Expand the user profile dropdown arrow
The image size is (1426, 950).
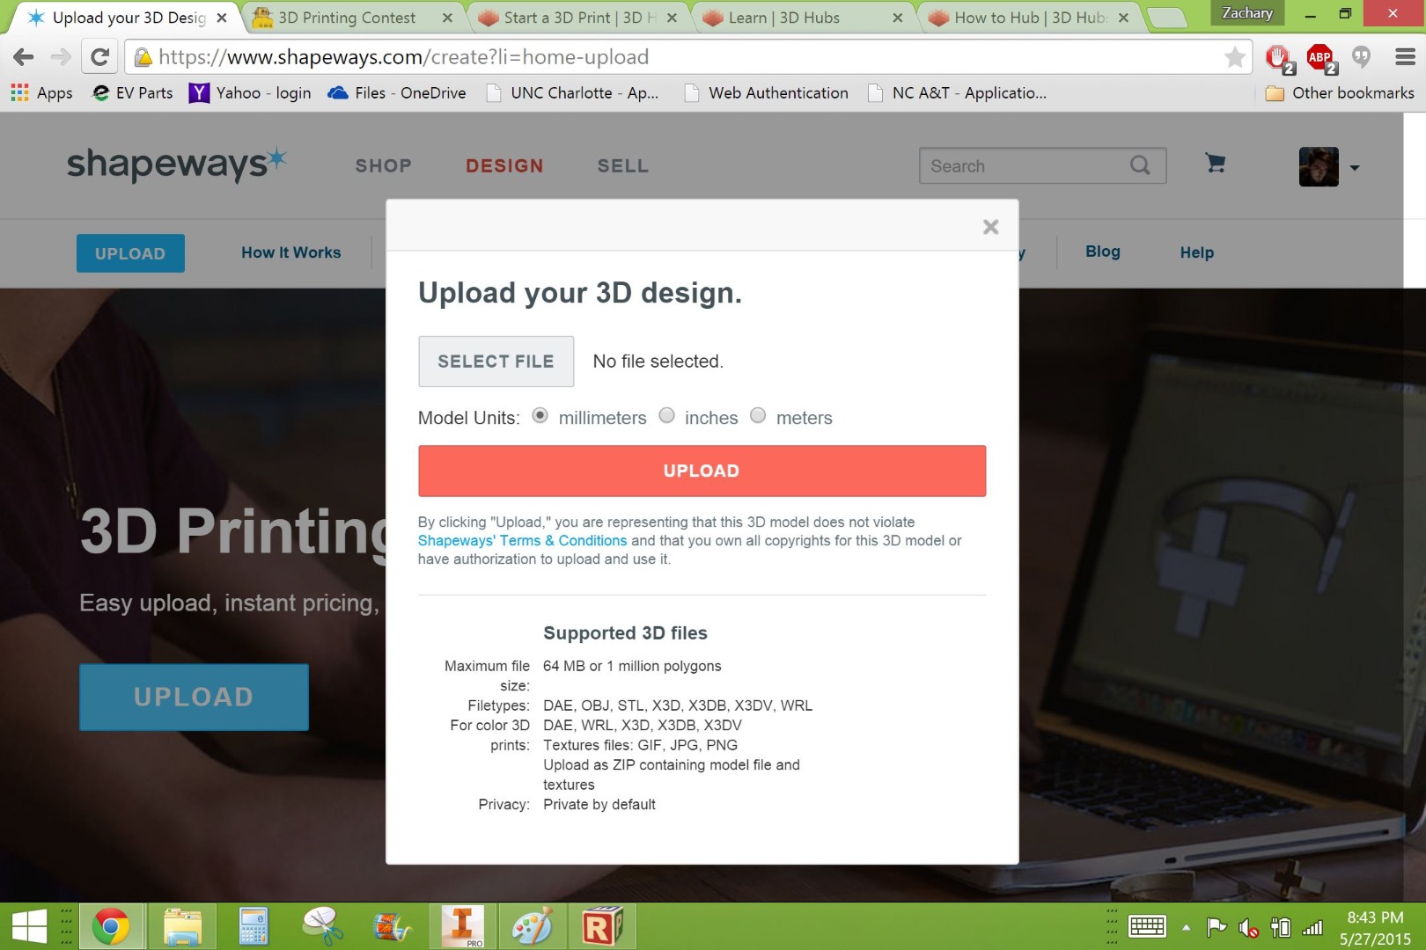(x=1355, y=167)
